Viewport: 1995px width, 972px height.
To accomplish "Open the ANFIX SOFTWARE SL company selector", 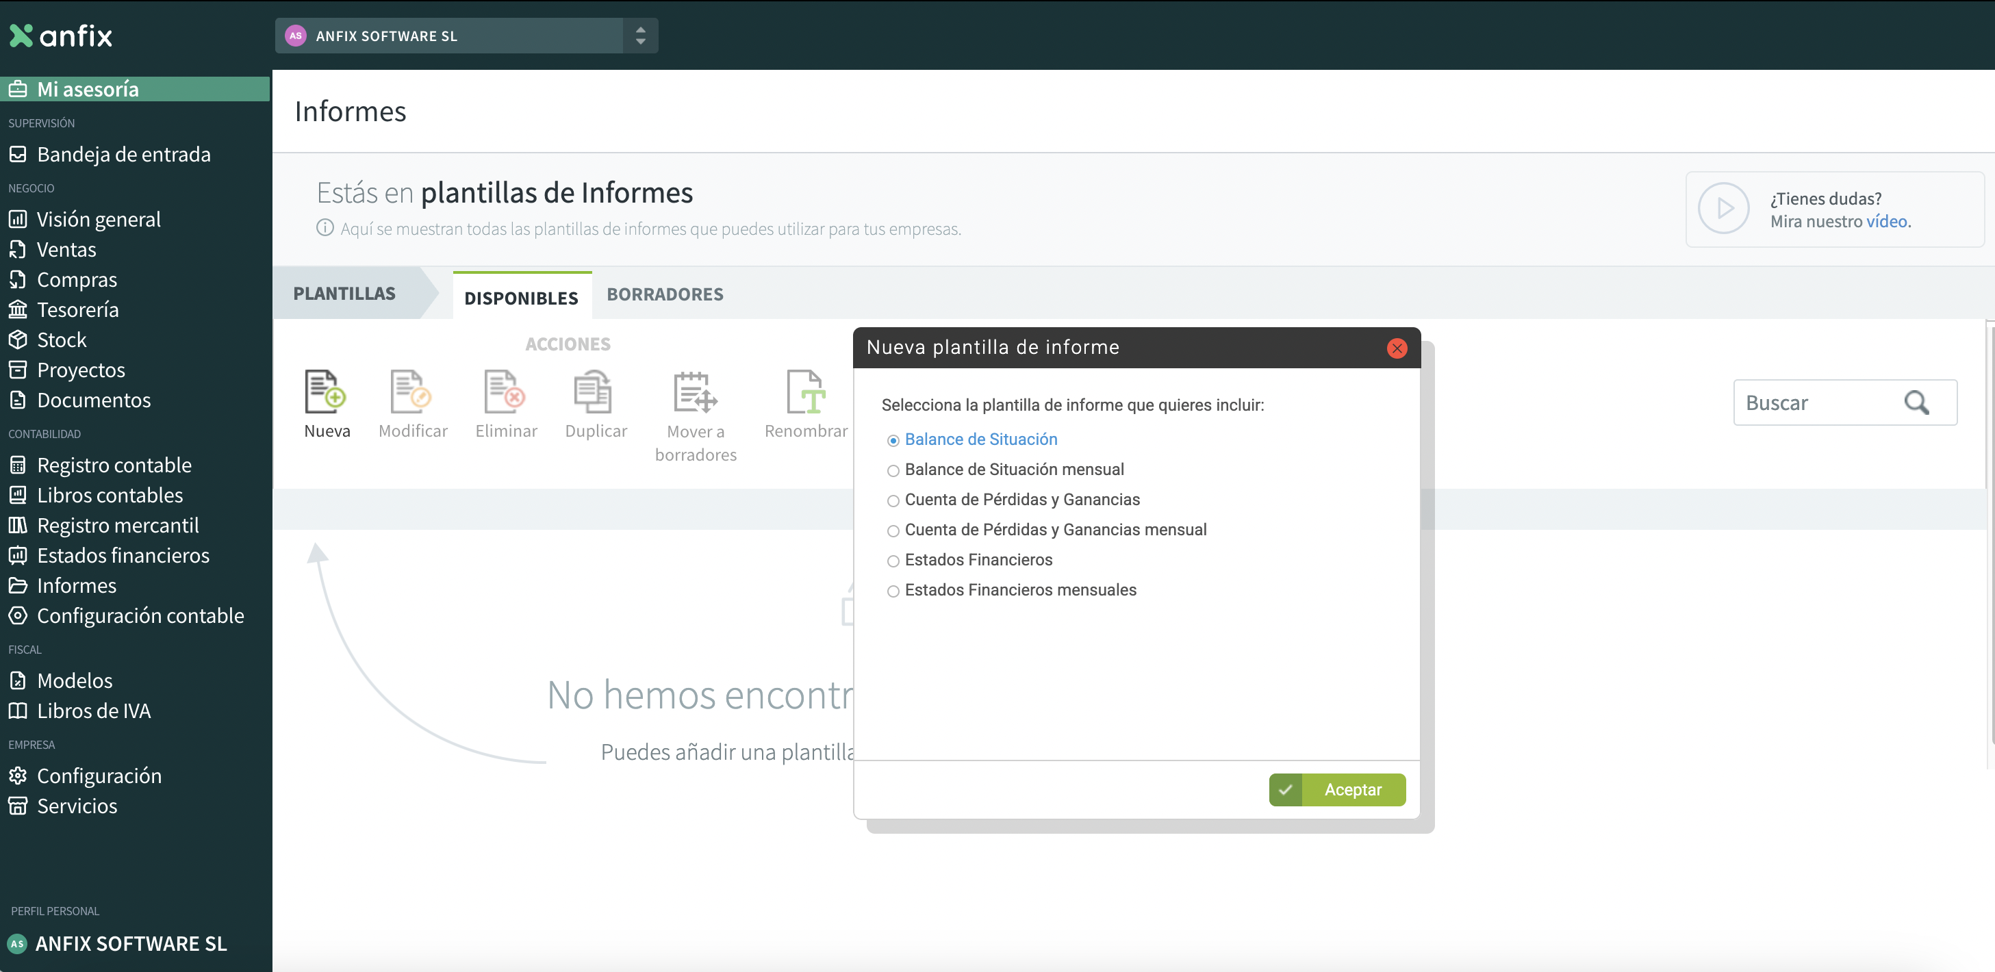I will pos(450,36).
